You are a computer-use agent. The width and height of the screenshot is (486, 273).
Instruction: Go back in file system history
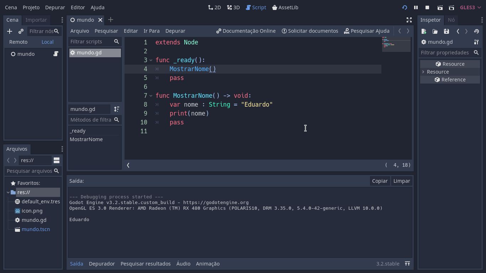[x=8, y=160]
